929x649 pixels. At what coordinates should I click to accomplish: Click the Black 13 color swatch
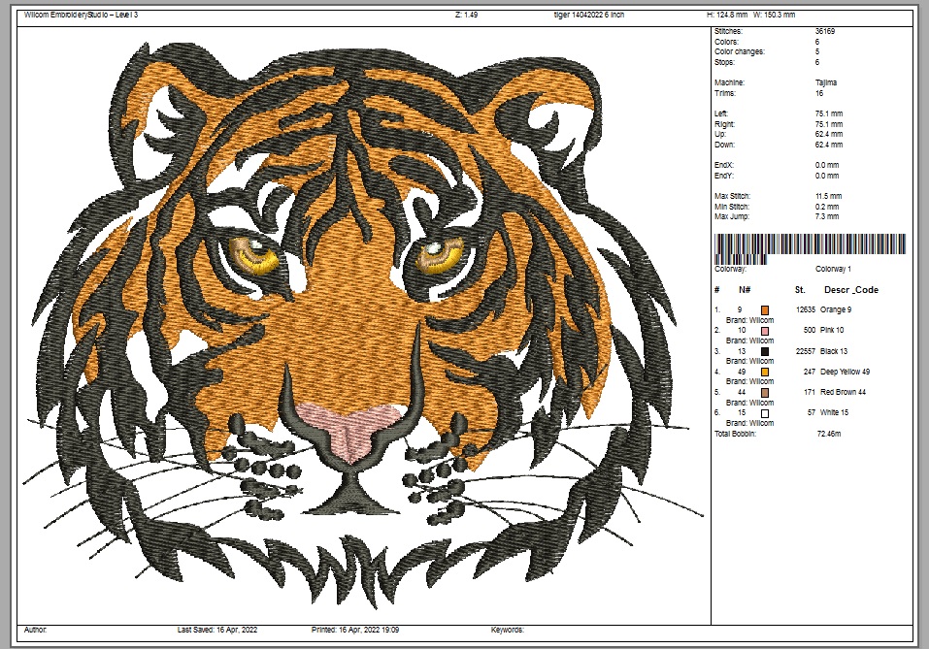click(x=765, y=351)
